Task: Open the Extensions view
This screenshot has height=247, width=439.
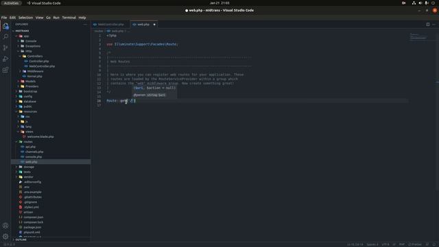Action: click(x=5, y=70)
